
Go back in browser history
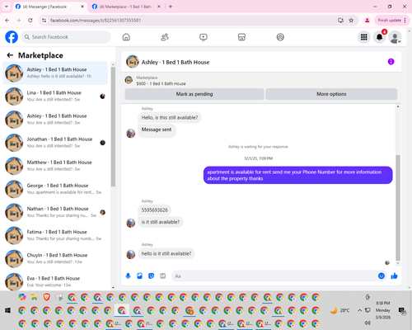point(7,21)
